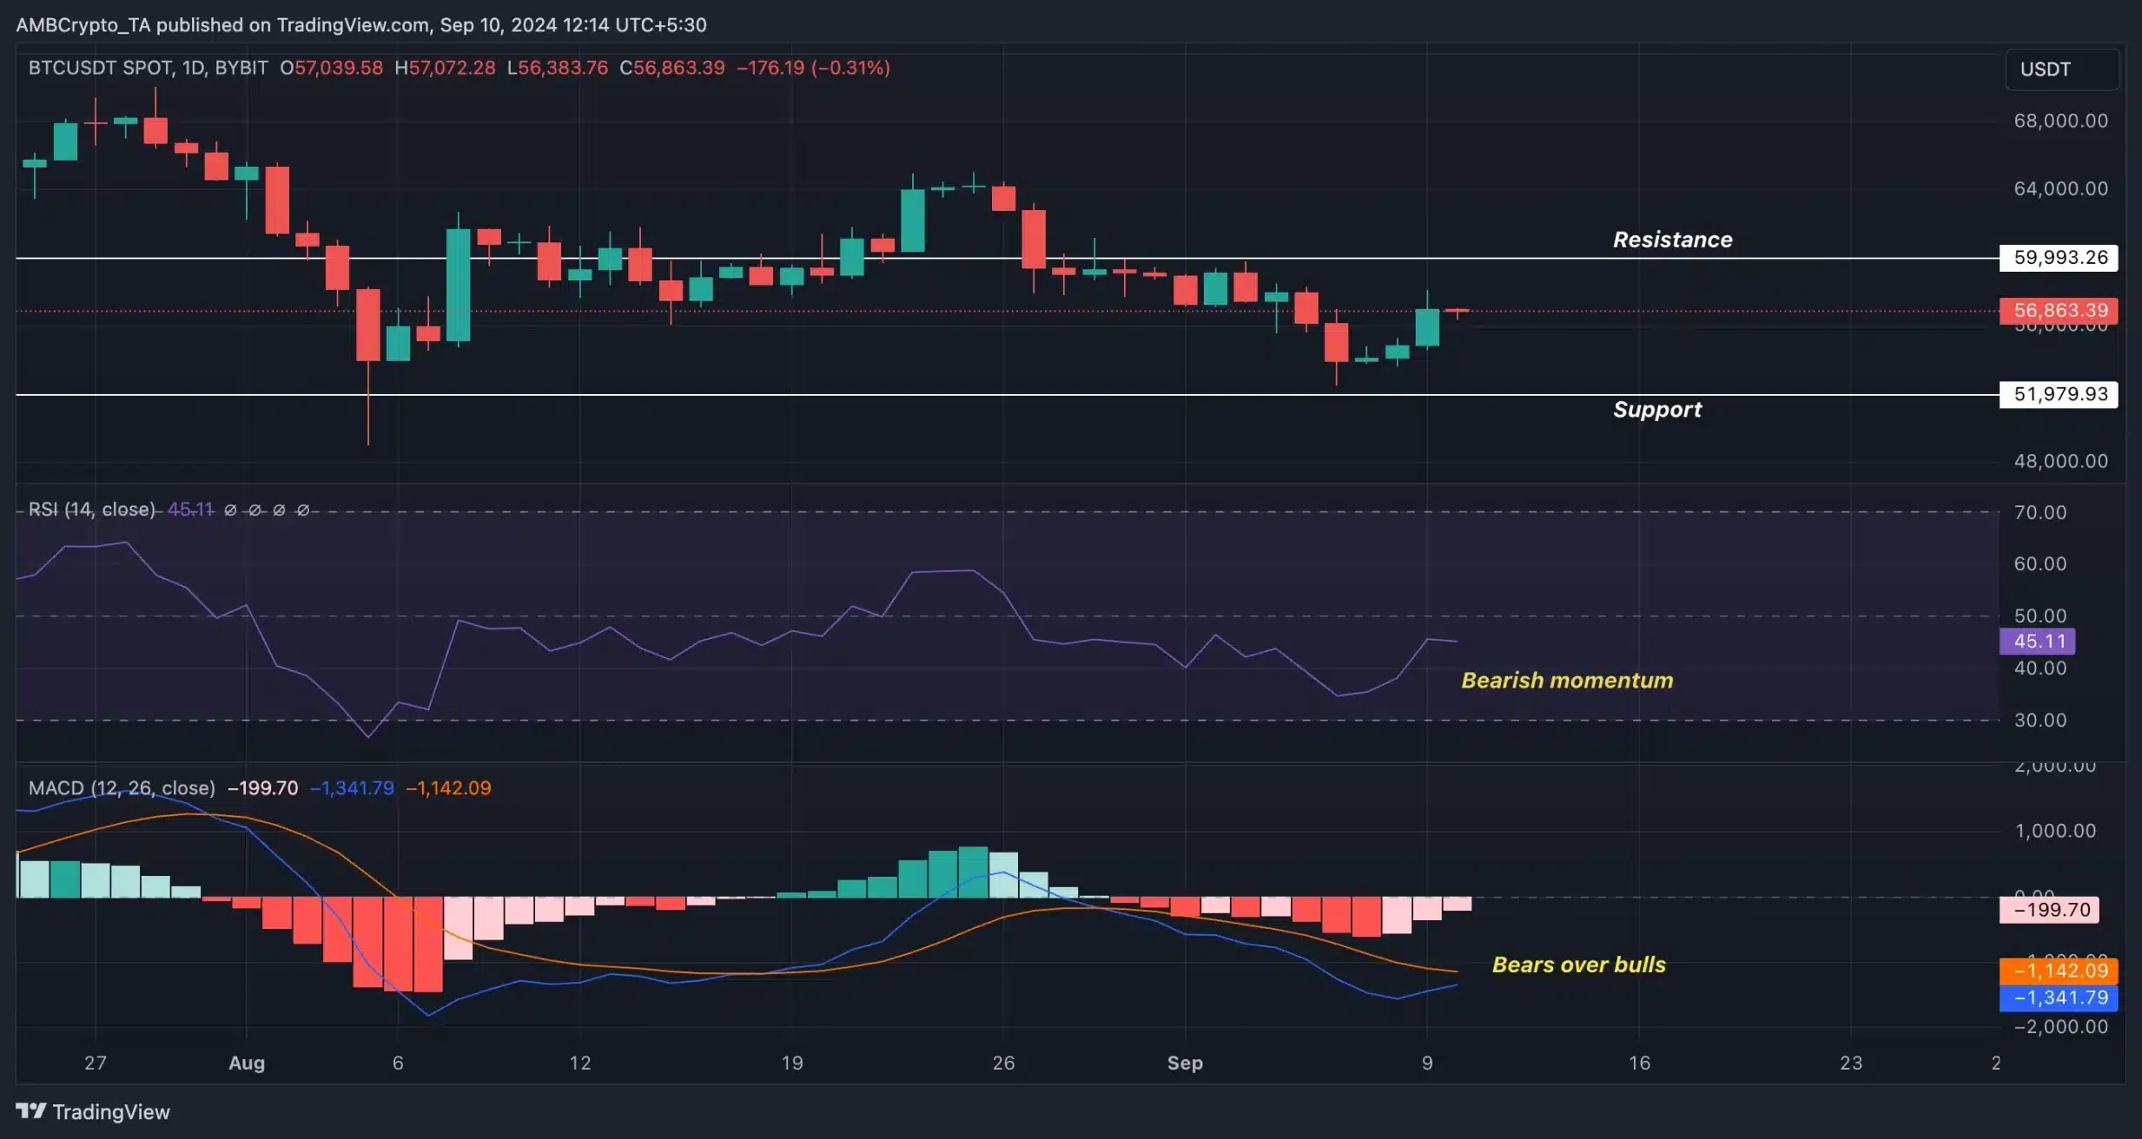Click the 26 date label on time axis
Viewport: 2142px width, 1139px height.
coord(1003,1063)
